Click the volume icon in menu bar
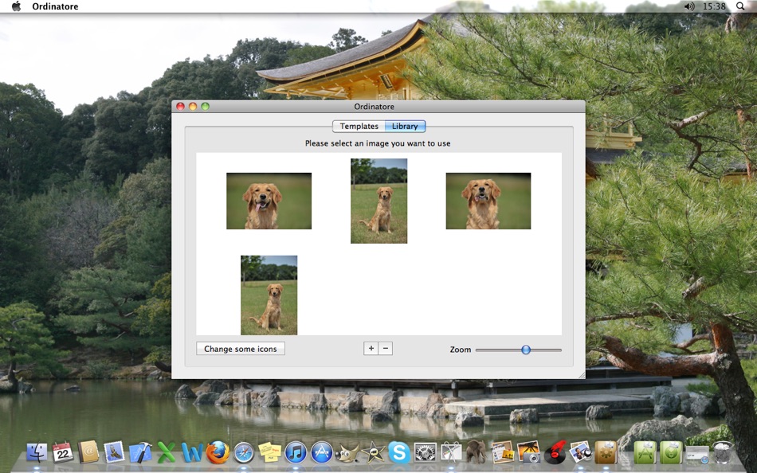This screenshot has width=757, height=473. point(689,6)
